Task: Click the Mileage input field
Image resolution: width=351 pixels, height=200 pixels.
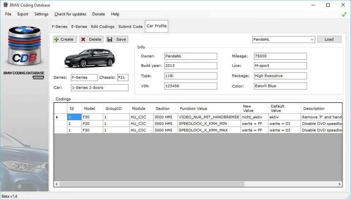Action: coord(280,56)
